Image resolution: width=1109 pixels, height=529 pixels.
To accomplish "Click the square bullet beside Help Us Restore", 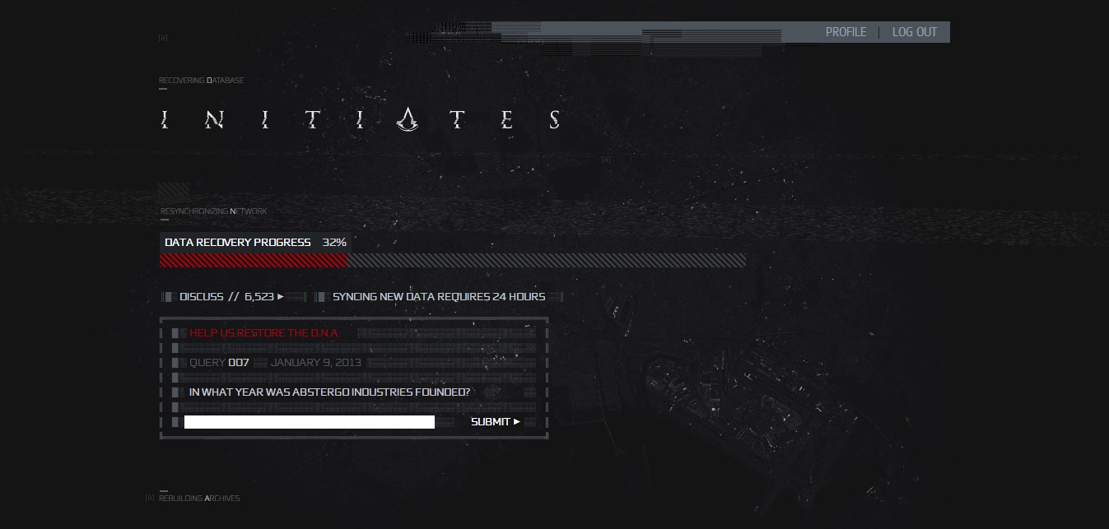I will [175, 333].
